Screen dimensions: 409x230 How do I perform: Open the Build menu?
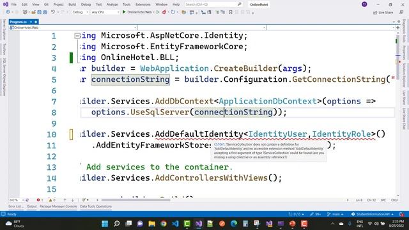coord(72,4)
